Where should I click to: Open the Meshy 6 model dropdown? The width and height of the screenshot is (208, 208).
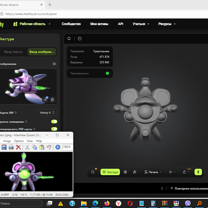(48, 113)
